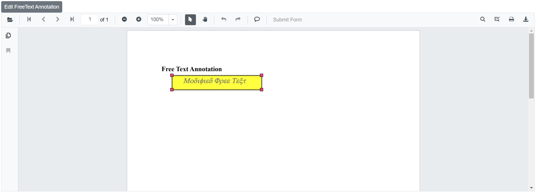Screen dimensions: 535x192
Task: Redo the last action
Action: pyautogui.click(x=238, y=19)
